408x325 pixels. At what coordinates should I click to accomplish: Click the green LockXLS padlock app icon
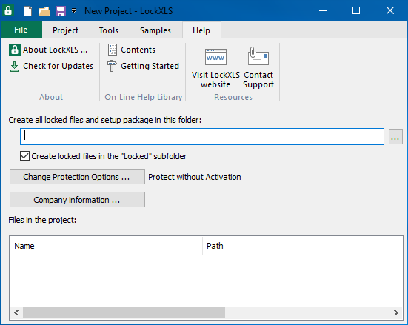(x=8, y=10)
